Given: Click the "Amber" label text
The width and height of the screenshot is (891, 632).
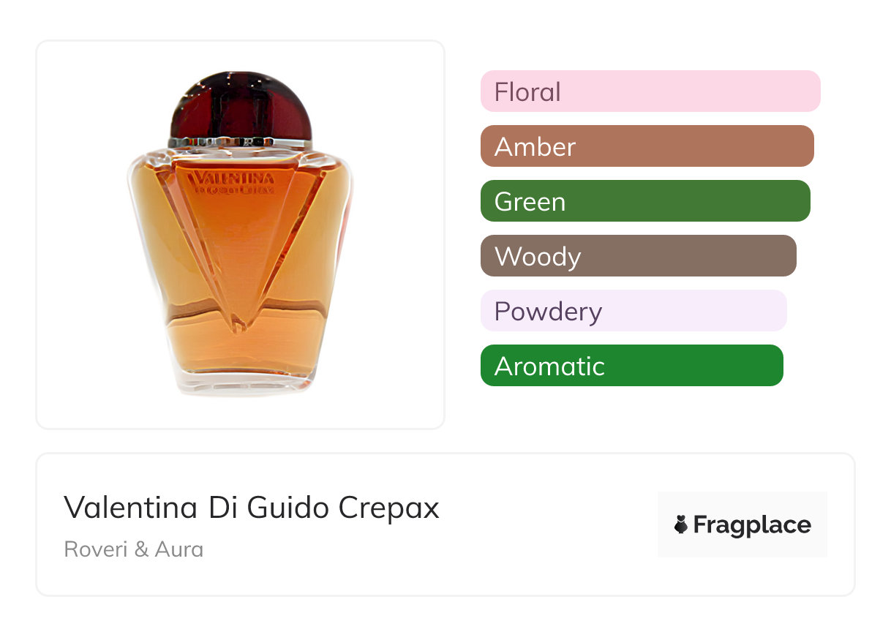Looking at the screenshot, I should 535,147.
